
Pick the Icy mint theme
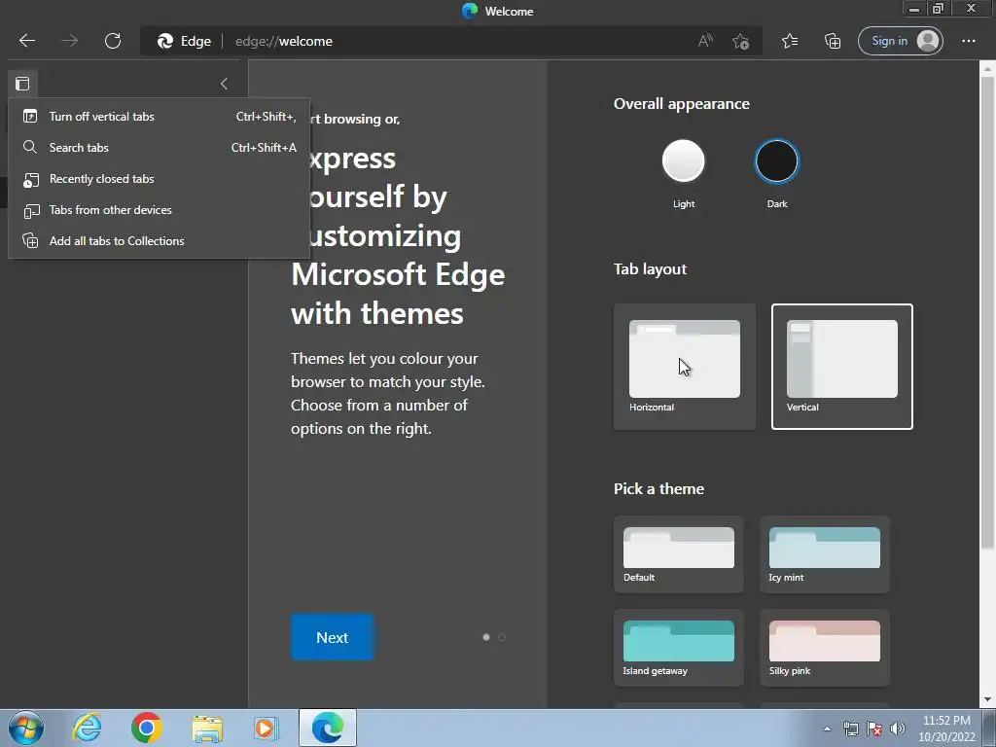coord(825,554)
